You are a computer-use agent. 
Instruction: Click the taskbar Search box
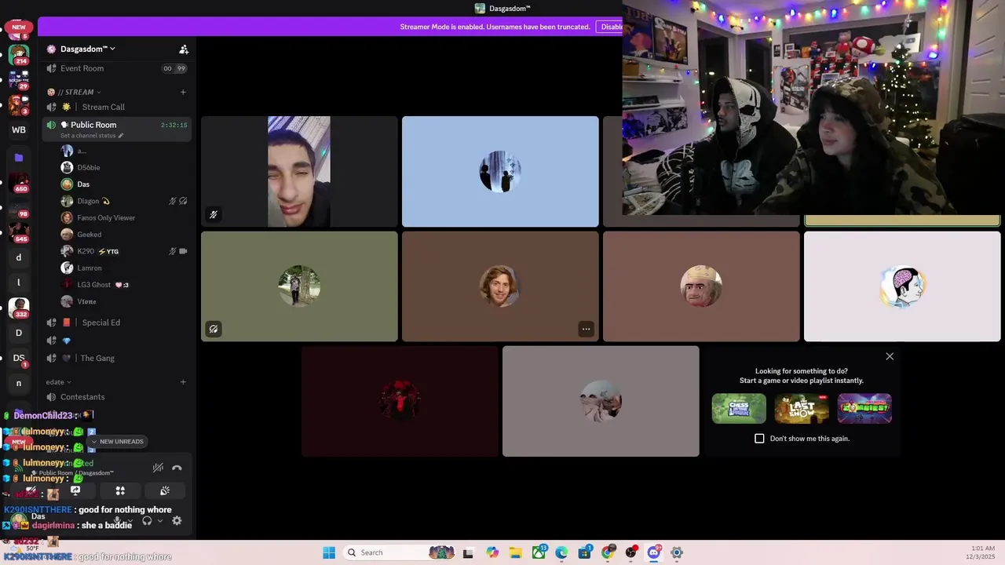pyautogui.click(x=400, y=552)
